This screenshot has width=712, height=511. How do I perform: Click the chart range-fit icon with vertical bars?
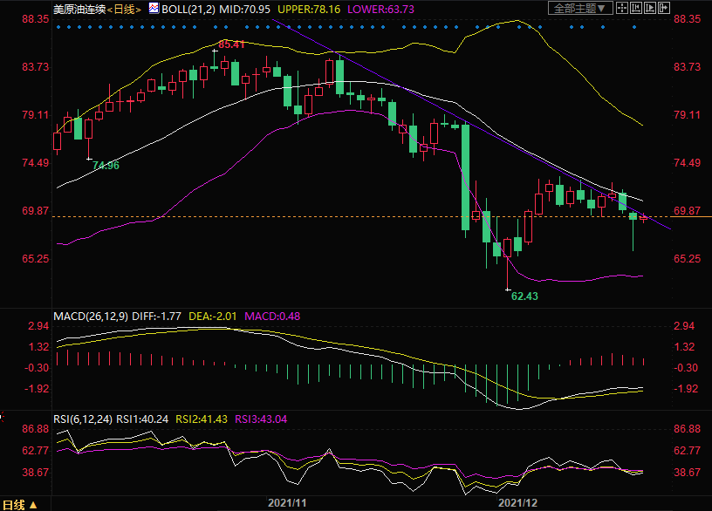coord(637,8)
